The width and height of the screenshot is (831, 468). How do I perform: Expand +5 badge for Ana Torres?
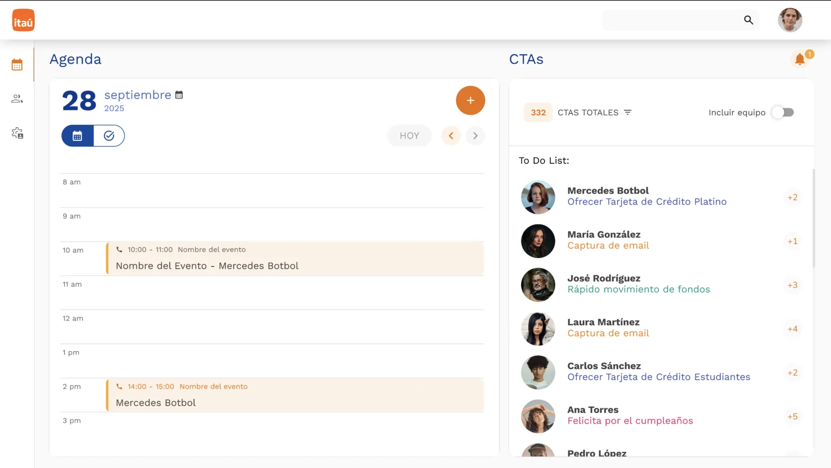tap(793, 417)
